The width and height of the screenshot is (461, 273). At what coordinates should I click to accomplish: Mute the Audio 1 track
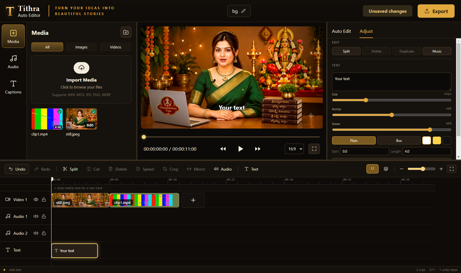click(36, 216)
